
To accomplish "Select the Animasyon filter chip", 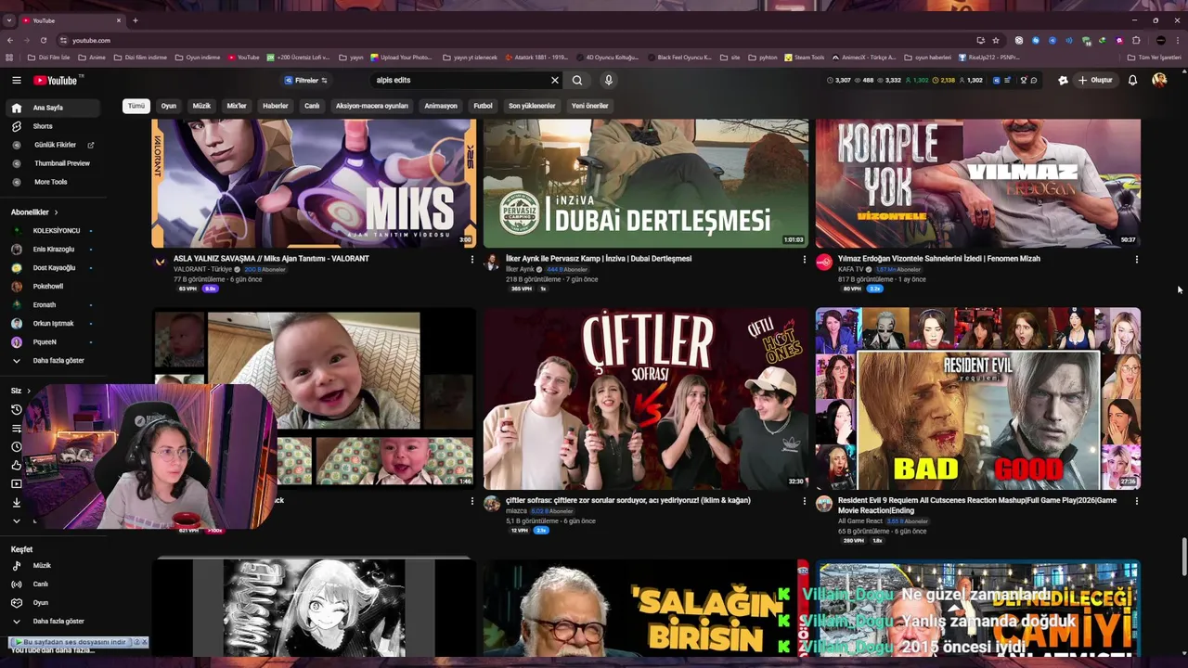I will [441, 106].
